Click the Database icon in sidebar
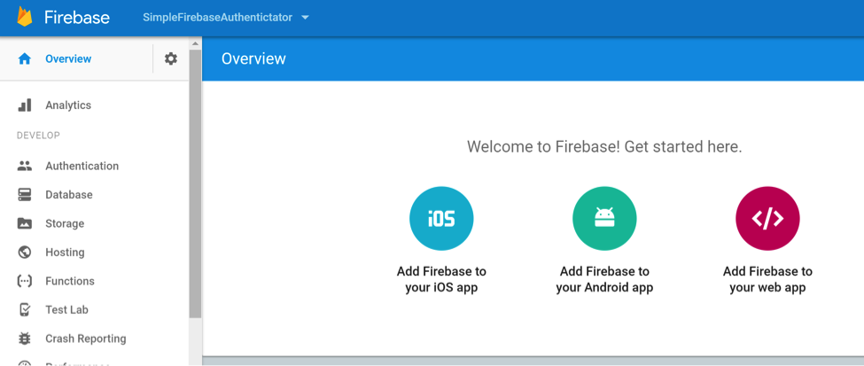The width and height of the screenshot is (864, 366). [25, 195]
